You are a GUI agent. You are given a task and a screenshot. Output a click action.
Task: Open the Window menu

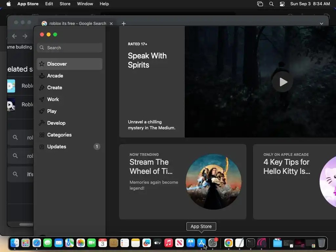coord(85,4)
